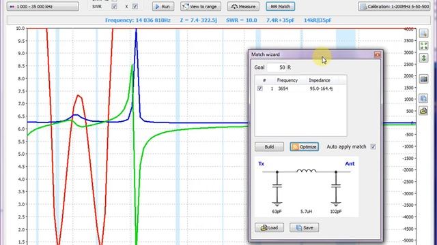Click the Frequency: 14 036 810Hz readout
The height and width of the screenshot is (245, 437).
pos(138,20)
